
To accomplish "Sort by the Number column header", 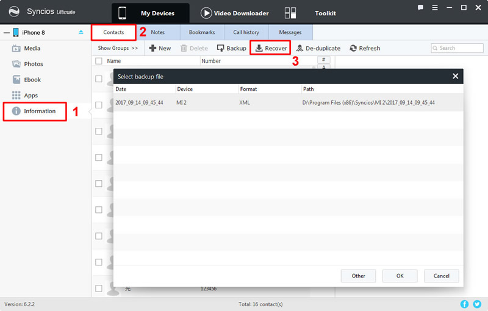I will point(211,61).
